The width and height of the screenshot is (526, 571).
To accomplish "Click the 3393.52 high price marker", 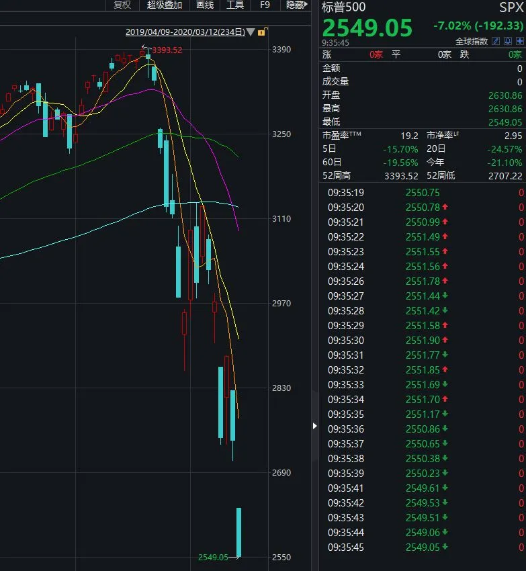I will click(x=167, y=50).
